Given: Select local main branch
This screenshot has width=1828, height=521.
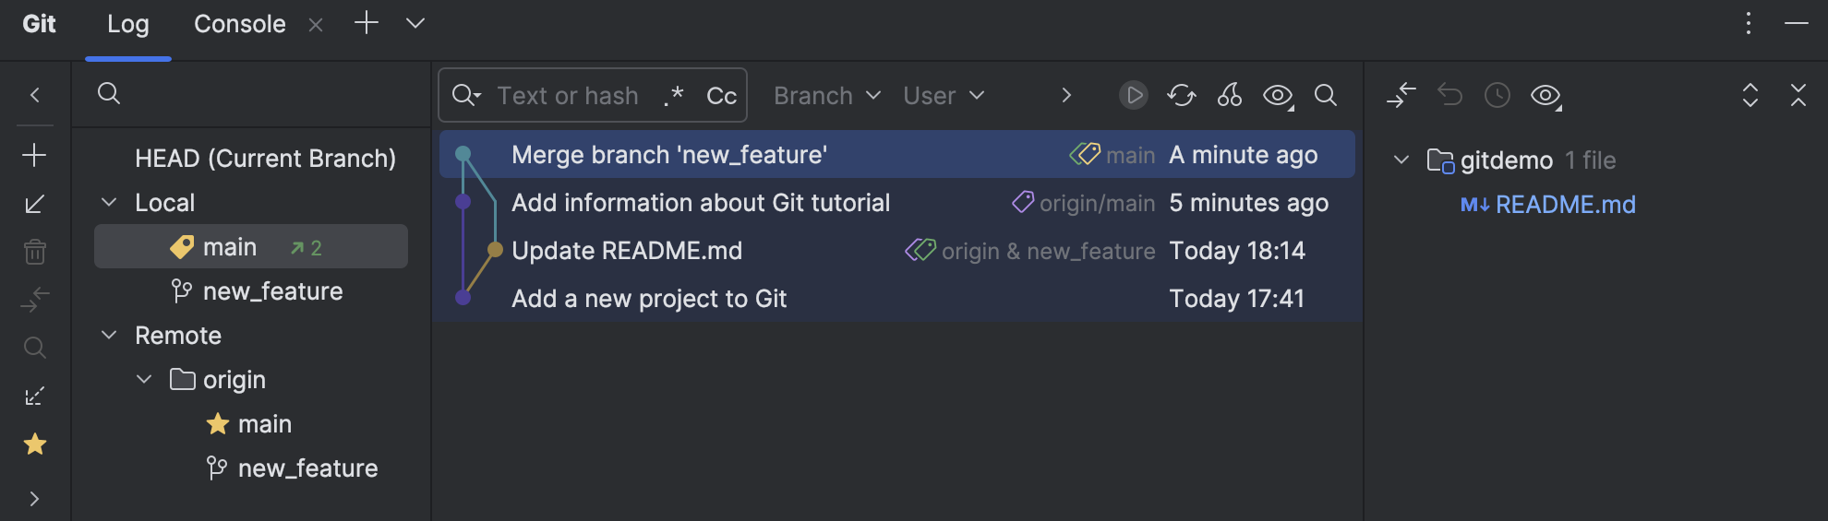Looking at the screenshot, I should (251, 247).
